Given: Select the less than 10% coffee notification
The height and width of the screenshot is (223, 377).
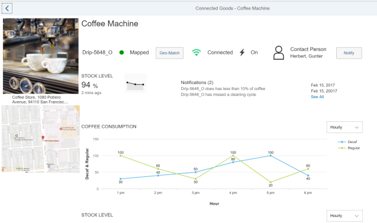Looking at the screenshot, I should (x=223, y=89).
